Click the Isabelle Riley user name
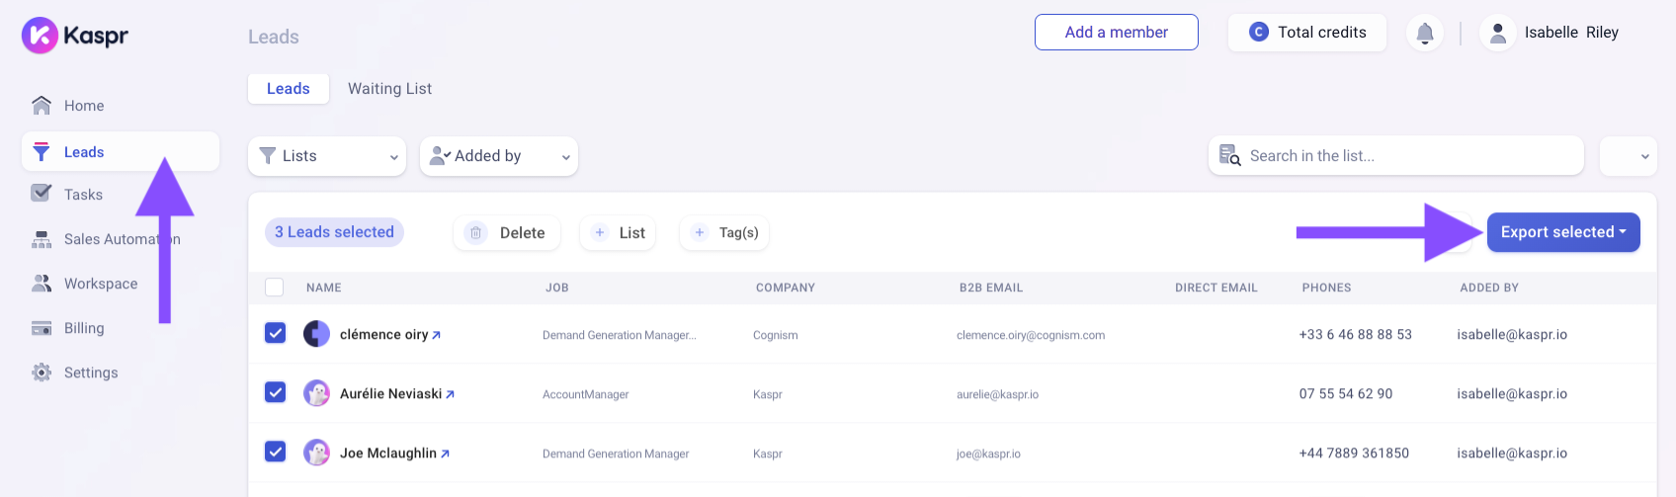 point(1571,33)
